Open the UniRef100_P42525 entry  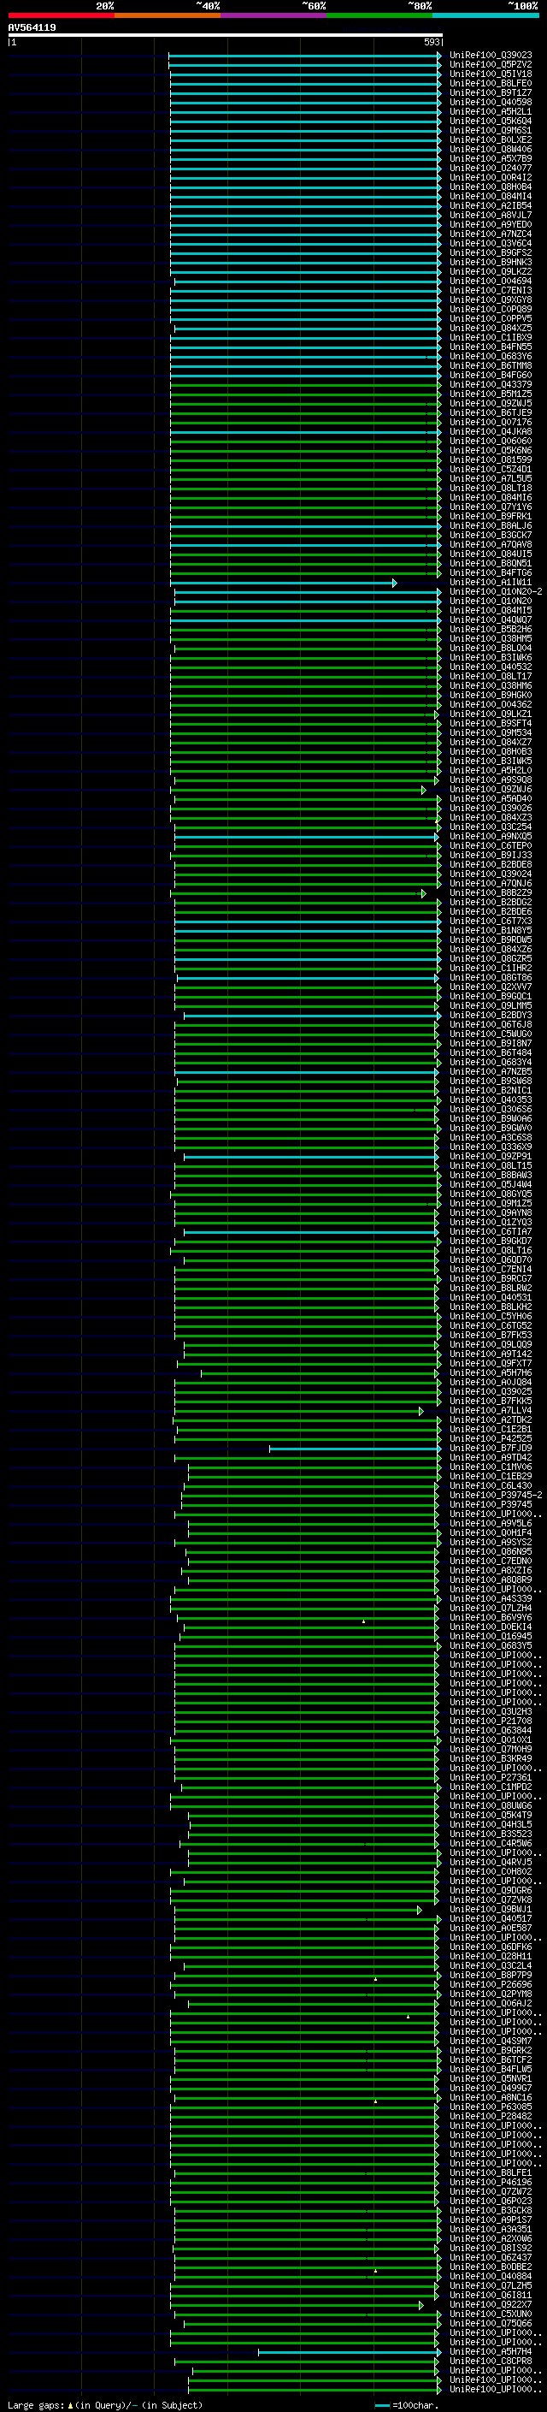click(491, 1439)
